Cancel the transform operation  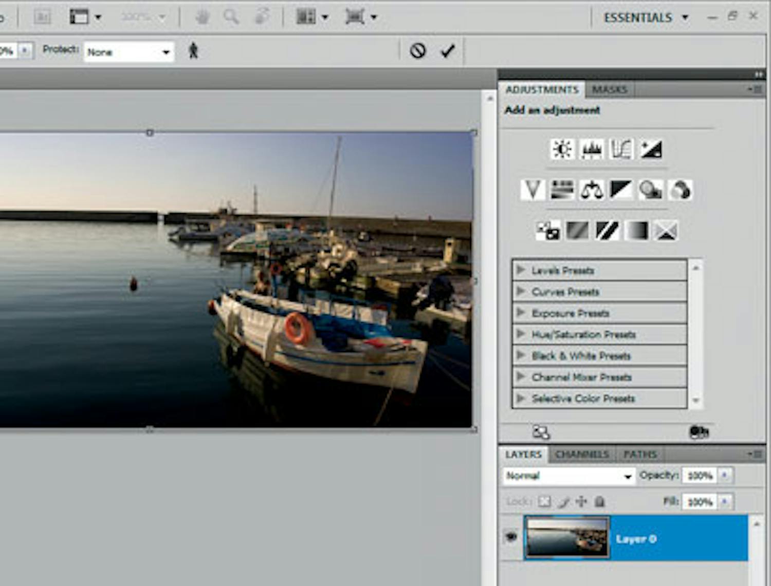point(417,51)
